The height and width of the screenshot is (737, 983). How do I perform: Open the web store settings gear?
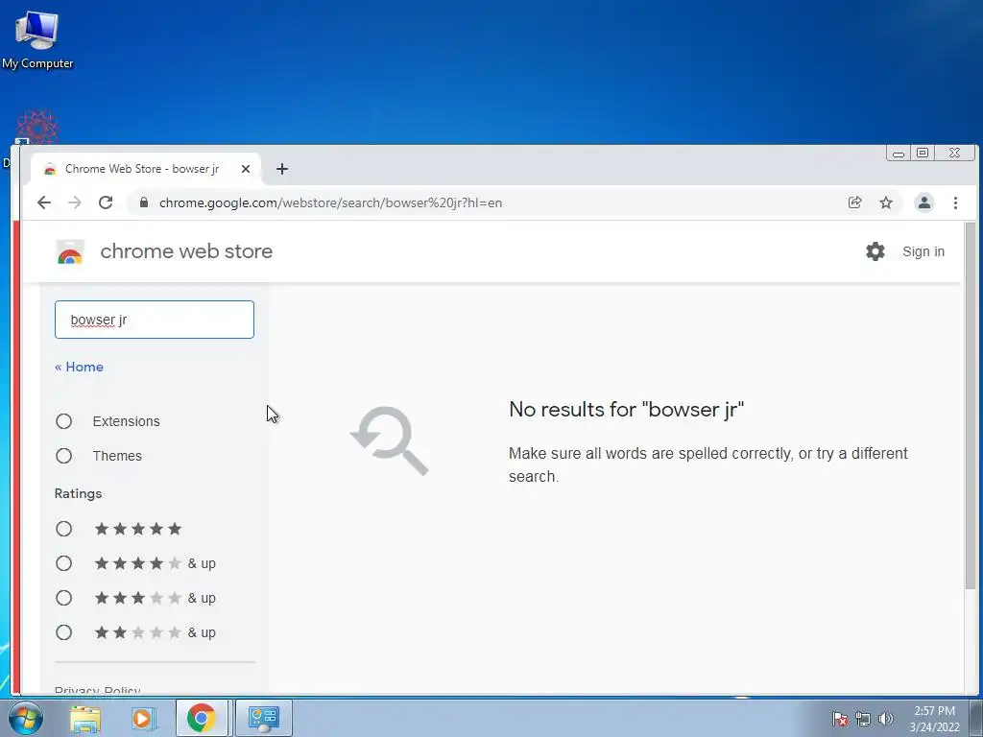click(x=875, y=251)
